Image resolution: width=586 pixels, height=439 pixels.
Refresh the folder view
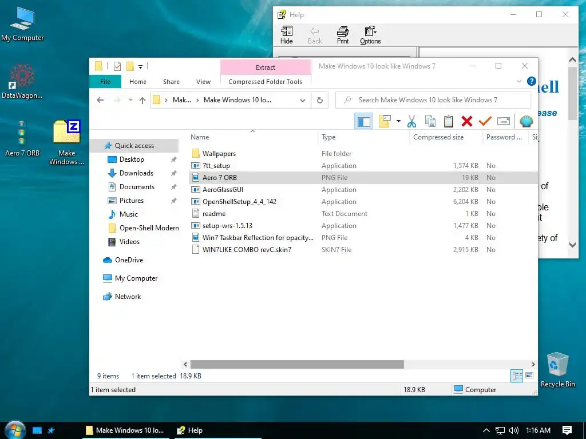pyautogui.click(x=320, y=100)
